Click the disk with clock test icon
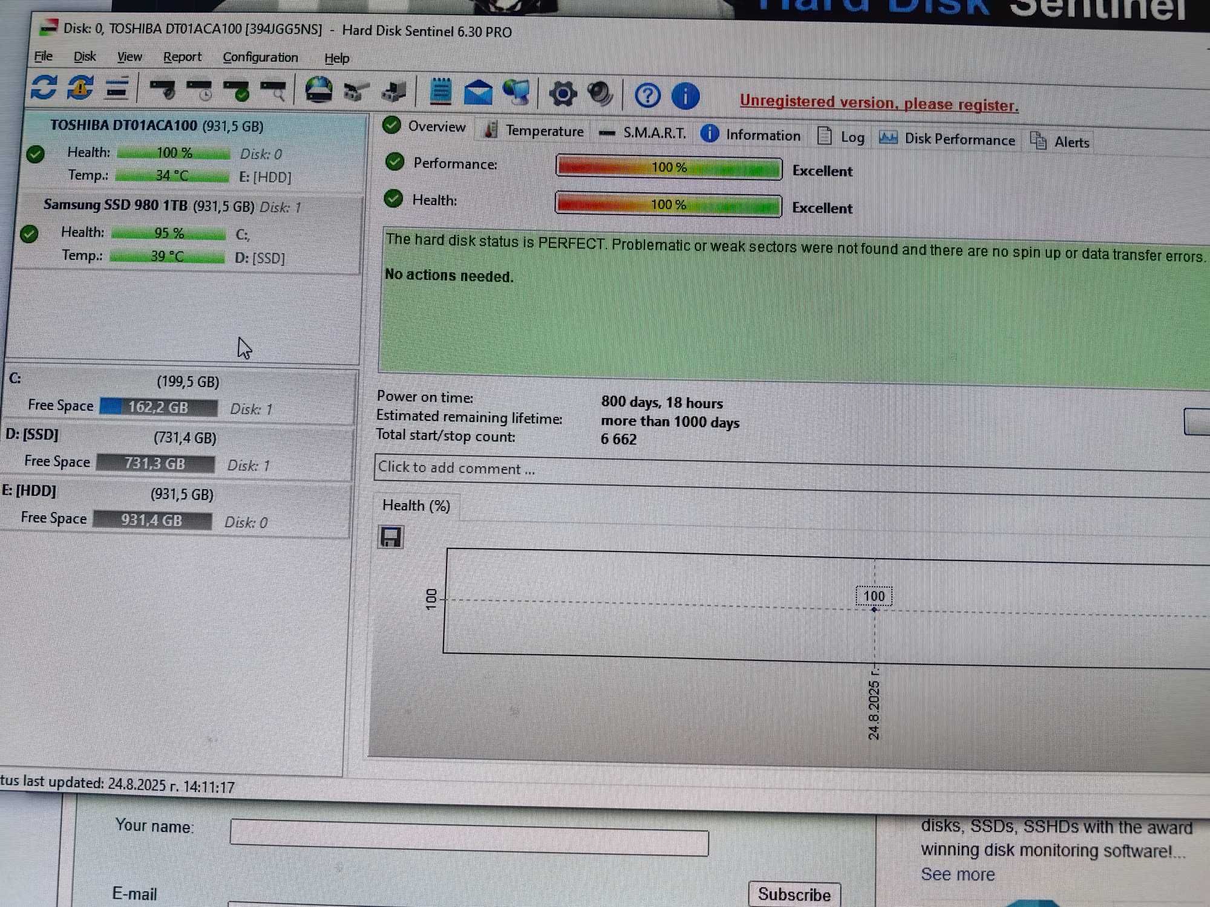This screenshot has width=1210, height=907. 199,91
